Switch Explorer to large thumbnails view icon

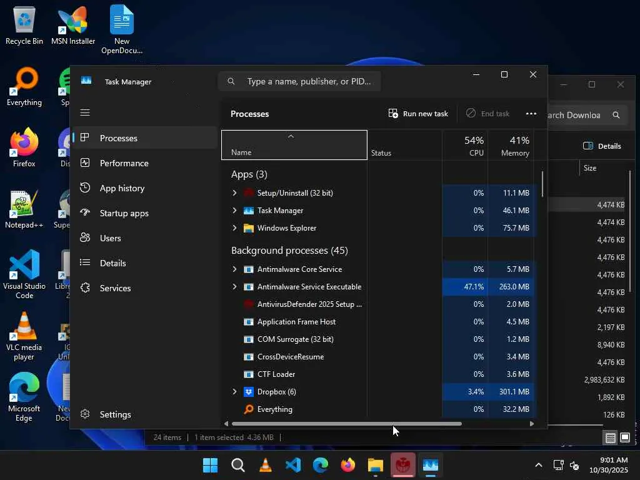point(625,438)
